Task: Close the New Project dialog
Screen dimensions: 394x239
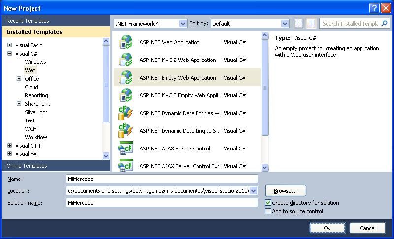Action: [386, 8]
